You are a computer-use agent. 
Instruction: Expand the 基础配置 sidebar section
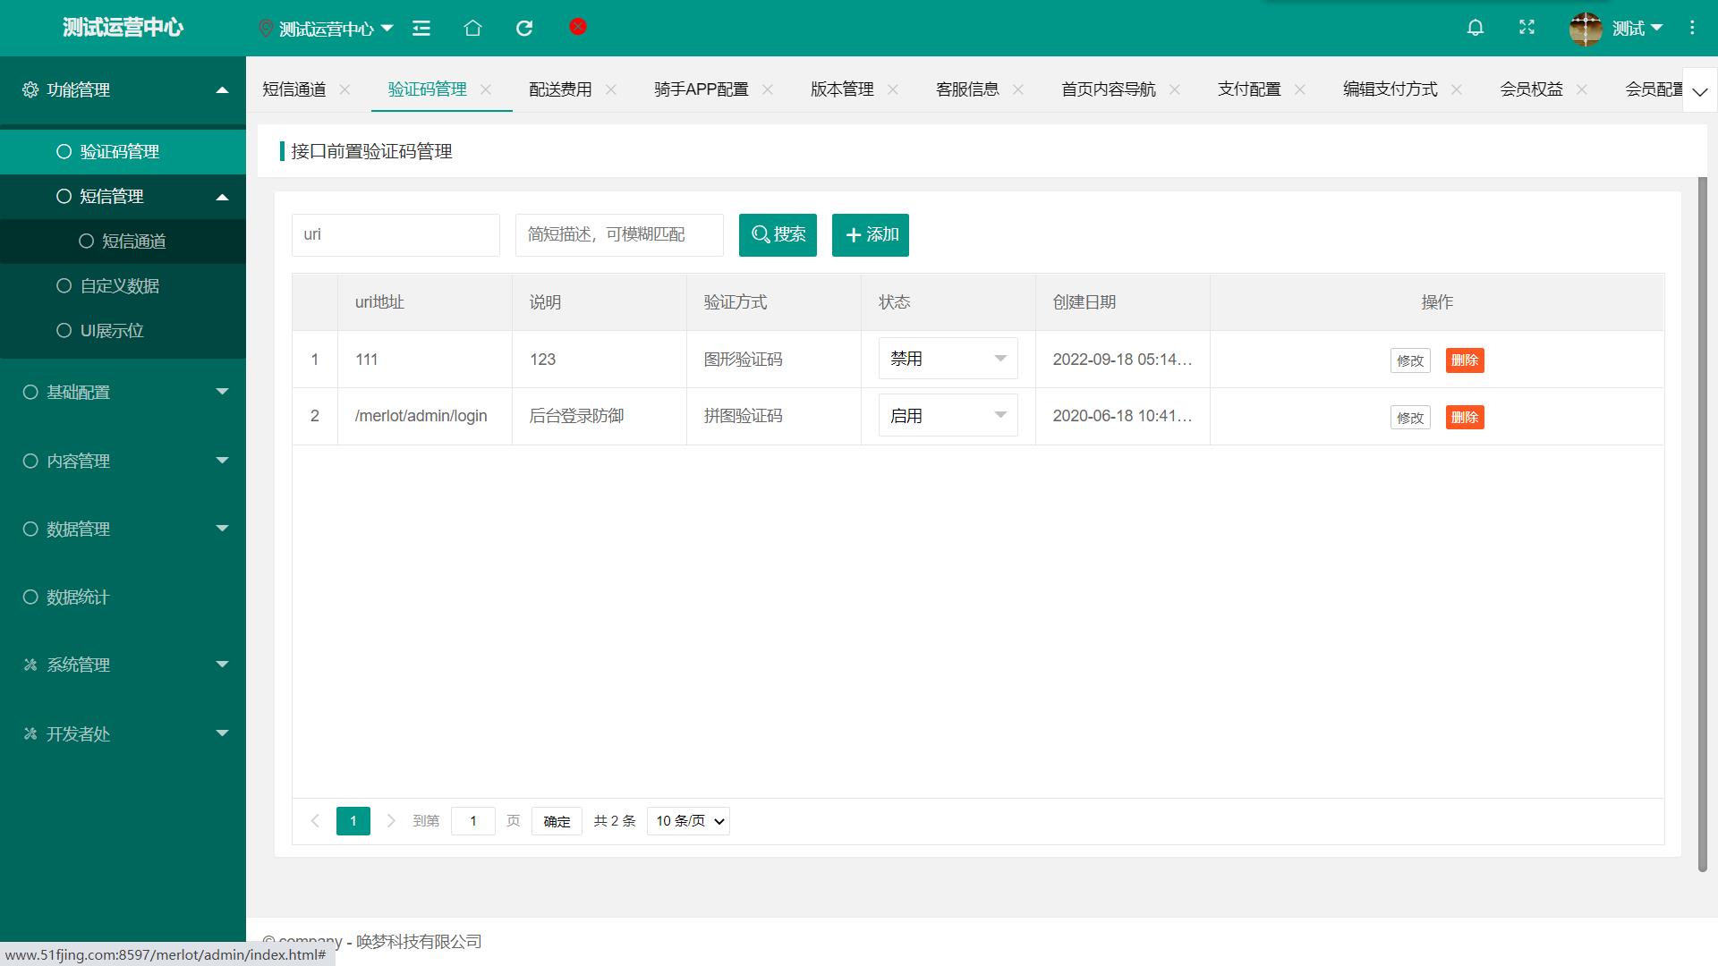123,392
